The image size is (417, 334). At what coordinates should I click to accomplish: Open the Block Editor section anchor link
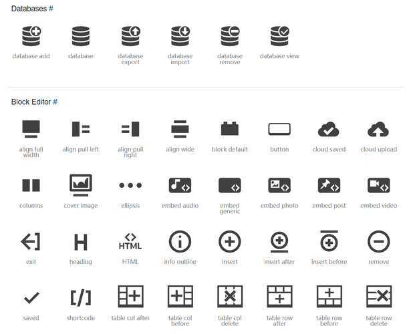[55, 102]
